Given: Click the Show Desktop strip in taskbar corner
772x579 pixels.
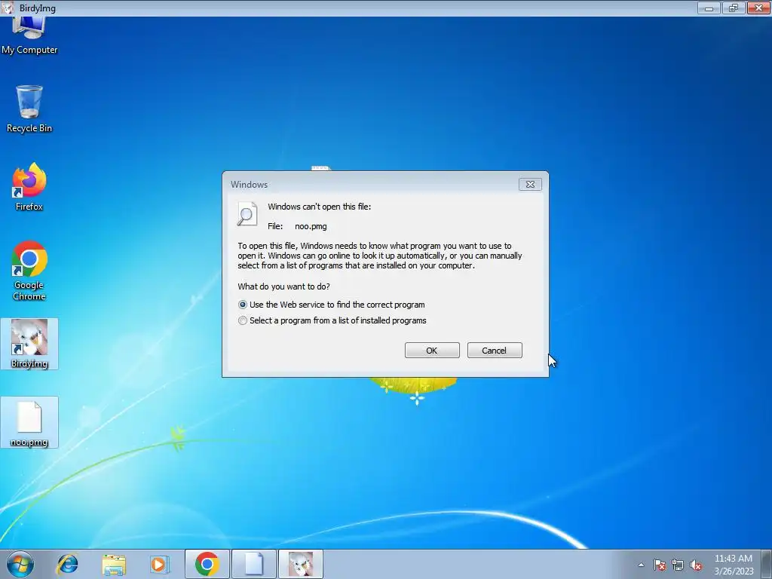Looking at the screenshot, I should point(767,564).
